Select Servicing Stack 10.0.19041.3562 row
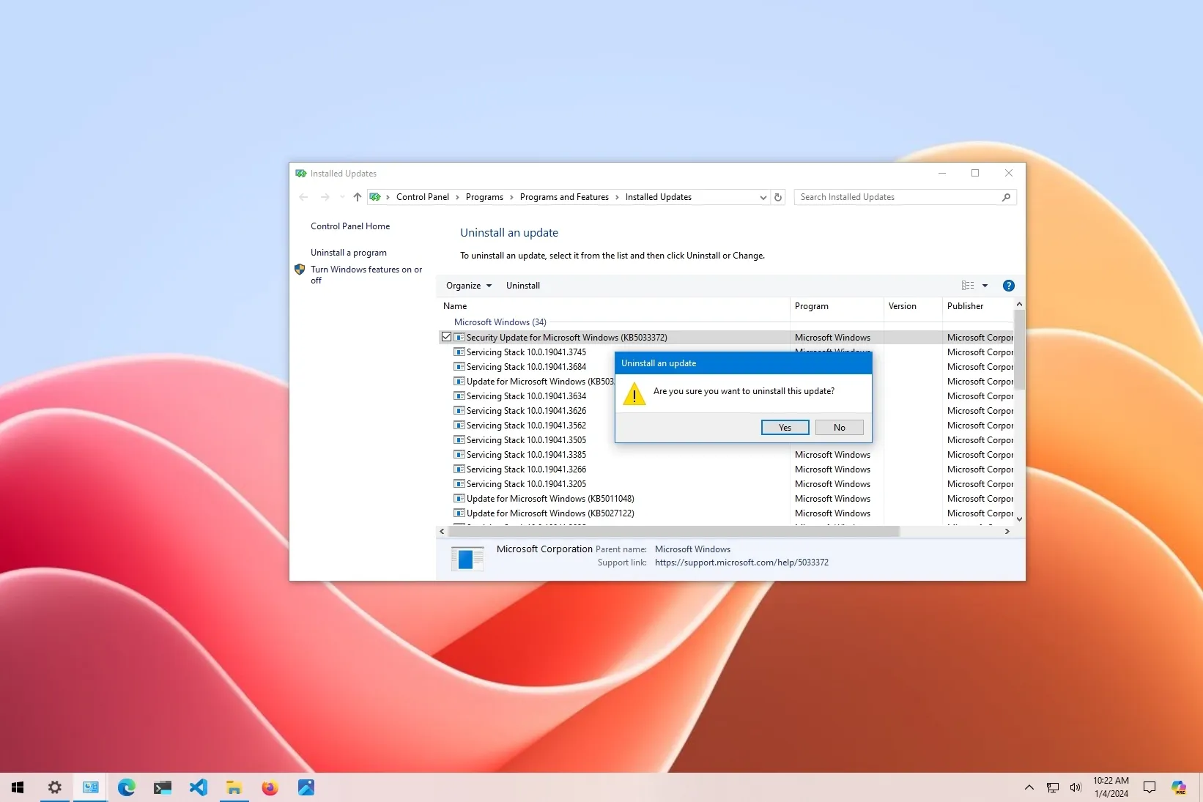The image size is (1203, 802). [x=526, y=426]
